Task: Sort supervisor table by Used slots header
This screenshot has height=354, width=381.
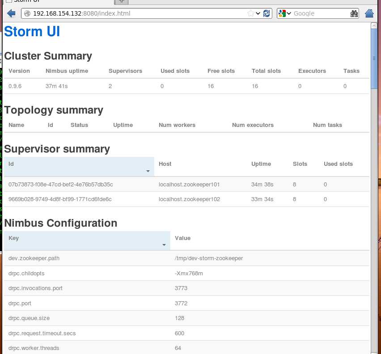Action: click(338, 164)
